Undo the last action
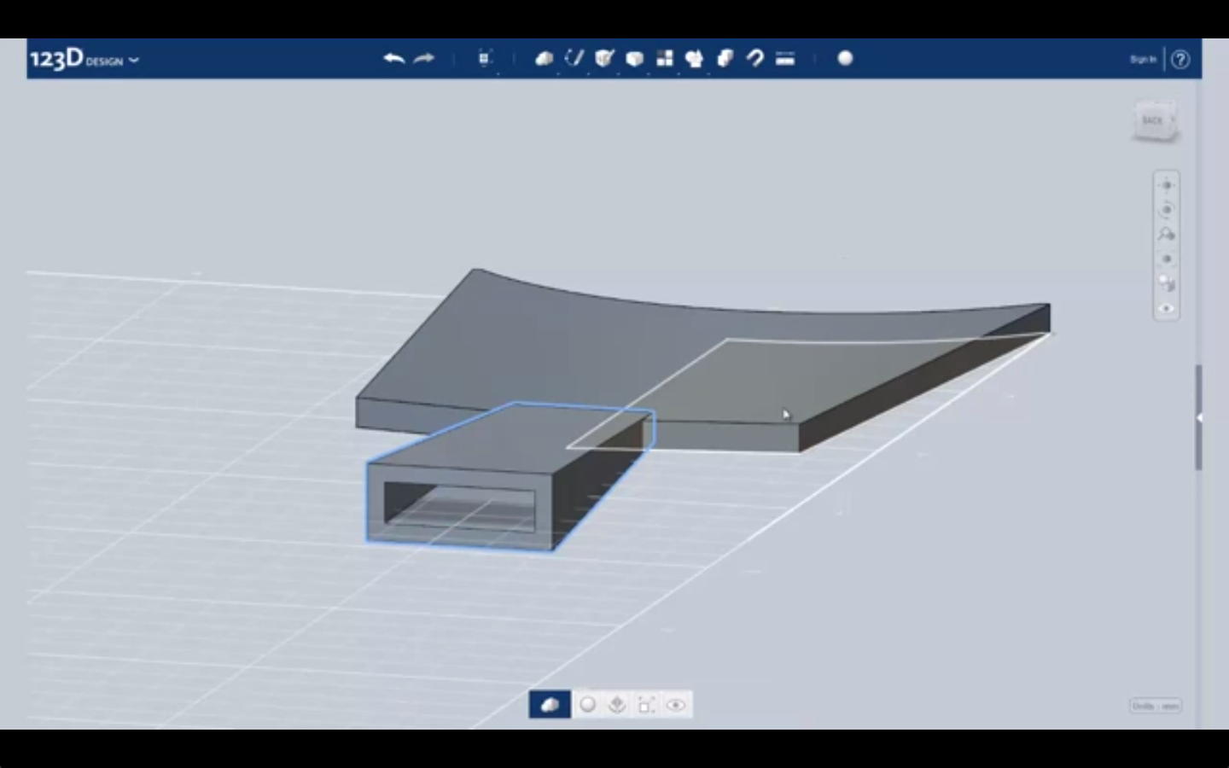This screenshot has height=768, width=1229. (393, 58)
